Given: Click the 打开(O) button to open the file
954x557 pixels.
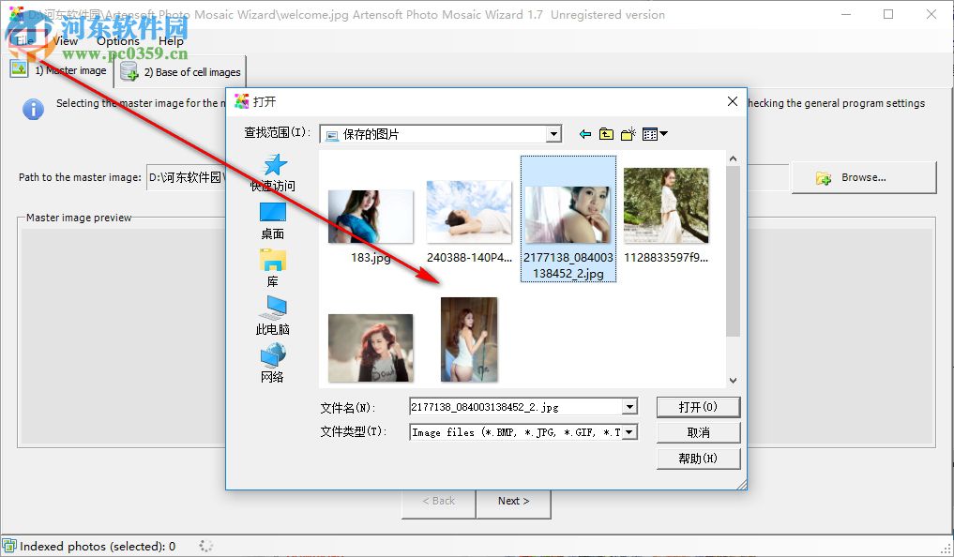Looking at the screenshot, I should [x=698, y=407].
